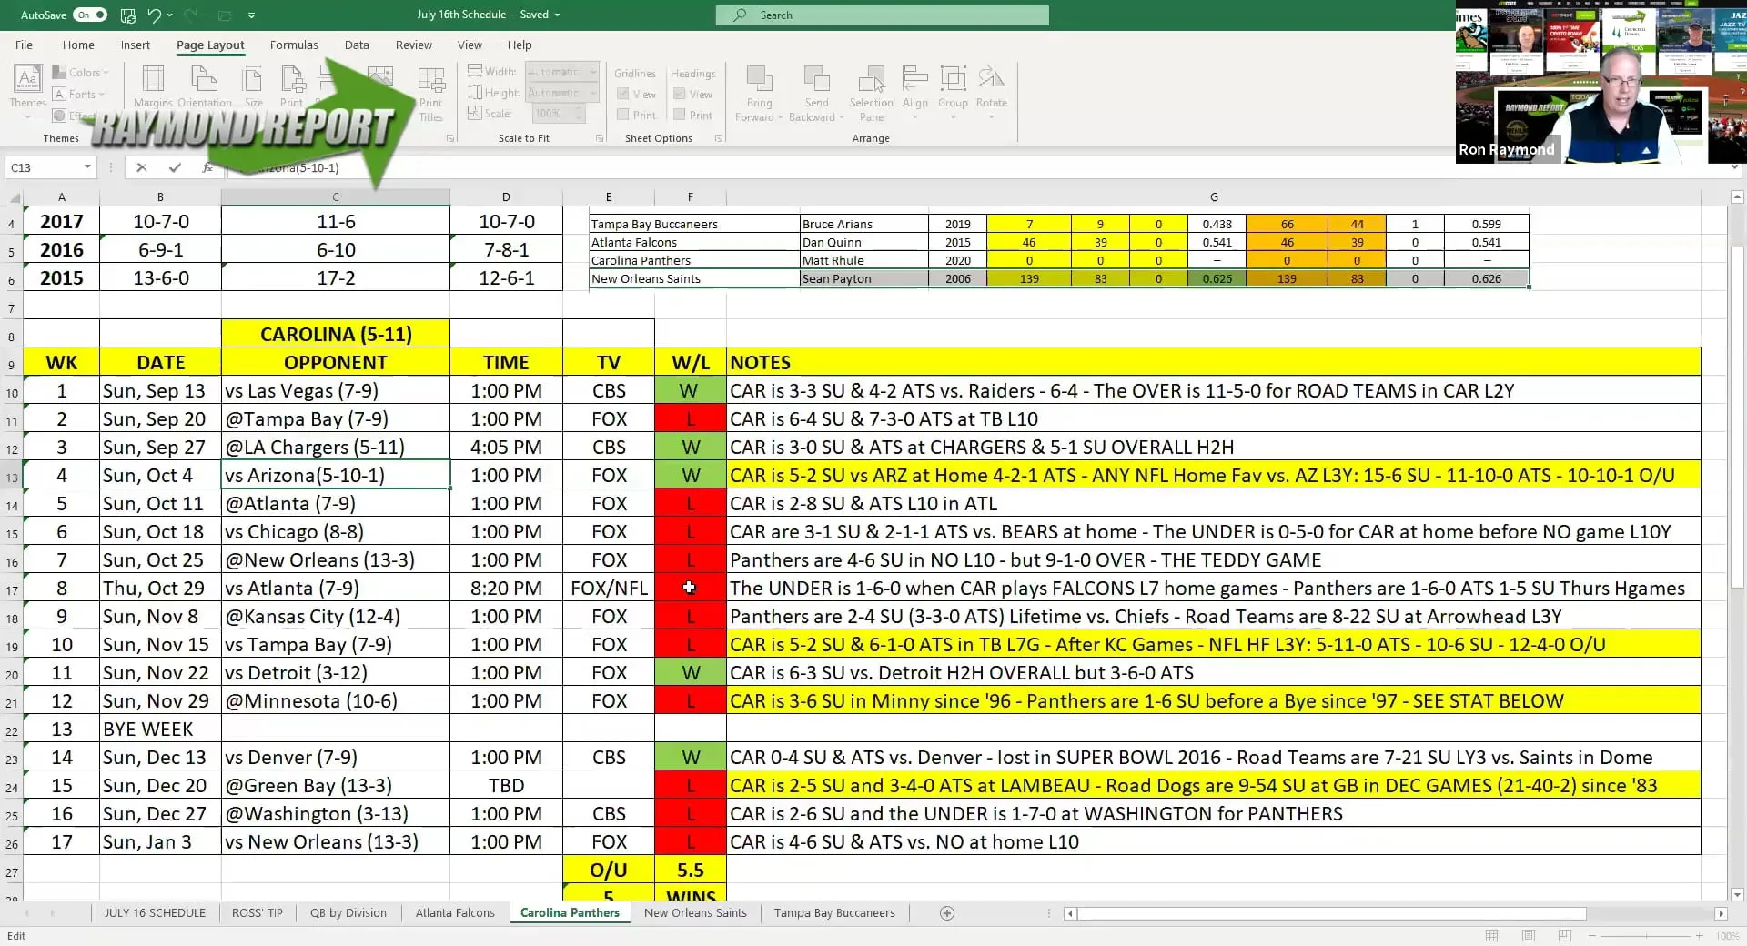
Task: Open the New Orleans Saints sheet tab
Action: tap(695, 913)
